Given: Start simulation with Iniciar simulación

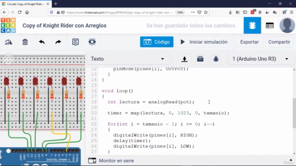Looking at the screenshot, I should pyautogui.click(x=204, y=42).
